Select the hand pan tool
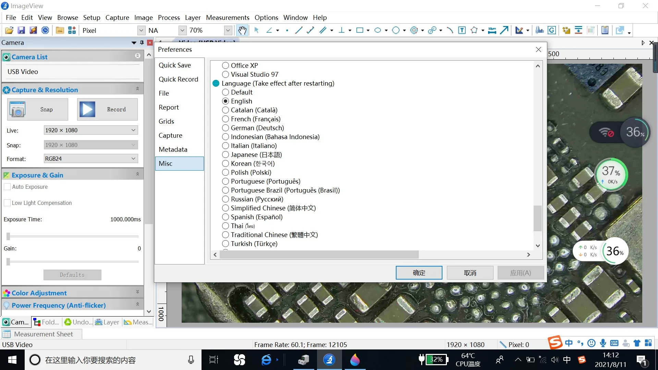Screen dimensions: 658x370 point(242,30)
